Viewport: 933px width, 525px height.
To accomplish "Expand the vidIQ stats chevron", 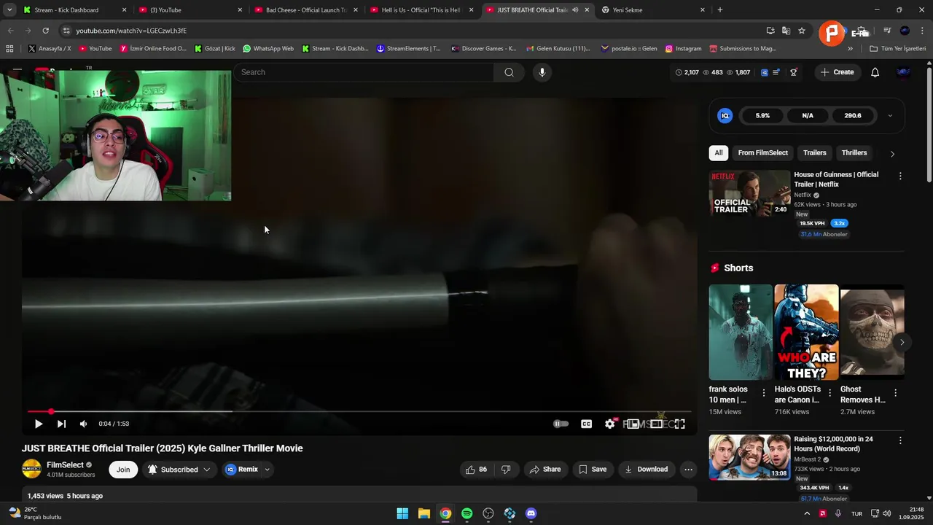I will point(890,115).
